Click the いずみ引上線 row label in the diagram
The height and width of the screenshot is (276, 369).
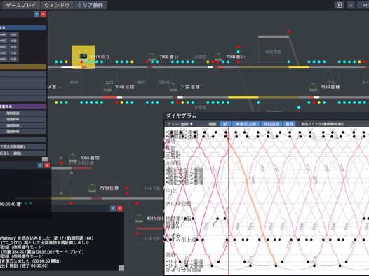coord(181,240)
